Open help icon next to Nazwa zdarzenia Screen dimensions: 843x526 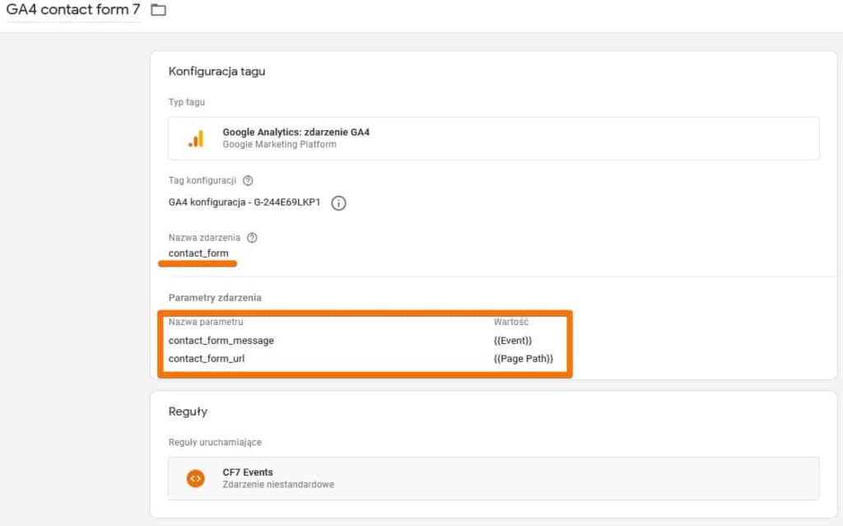[252, 238]
